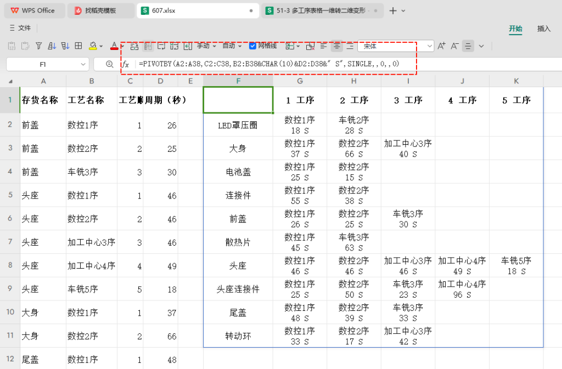Screen dimensions: 562x369
Task: Click the 3 工序 header cell
Action: coord(408,100)
